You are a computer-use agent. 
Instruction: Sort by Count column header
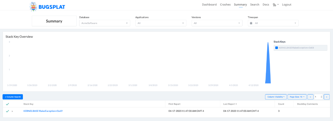tap(281, 104)
